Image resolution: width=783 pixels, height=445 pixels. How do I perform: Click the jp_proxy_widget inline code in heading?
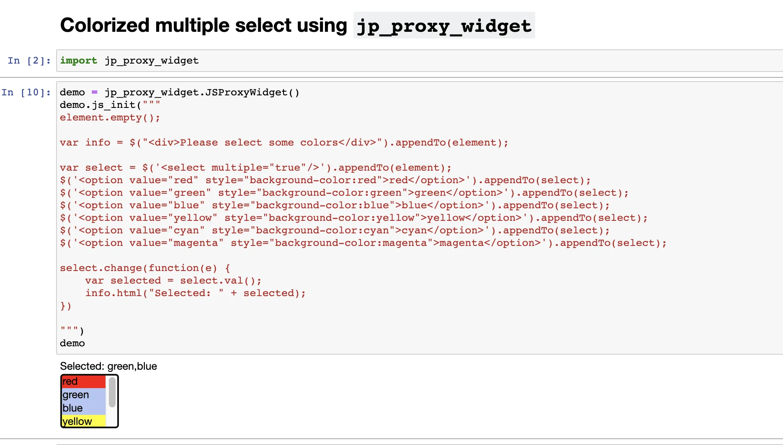click(444, 26)
